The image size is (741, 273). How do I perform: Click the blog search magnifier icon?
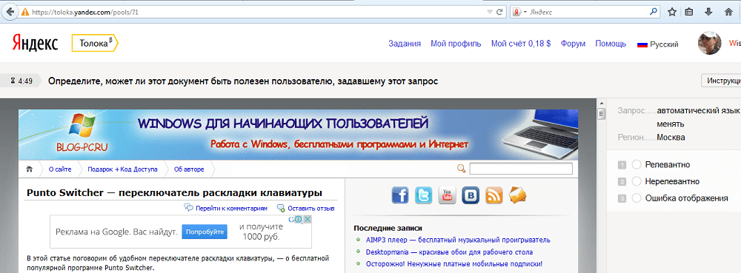coord(462,169)
